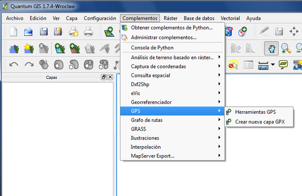Expand the Grafo de rutas submenu
302x196 pixels.
(x=172, y=120)
